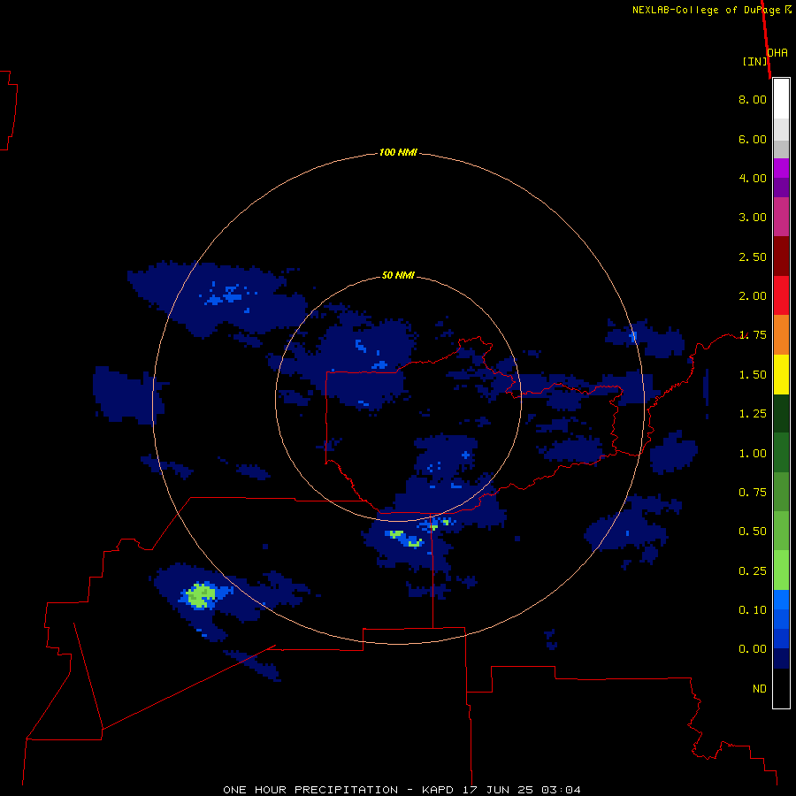Screen dimensions: 796x796
Task: Select the bright magenta swatch above 4.00
Action: pyautogui.click(x=781, y=168)
